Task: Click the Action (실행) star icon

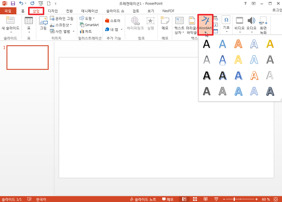Action: pyautogui.click(x=150, y=24)
